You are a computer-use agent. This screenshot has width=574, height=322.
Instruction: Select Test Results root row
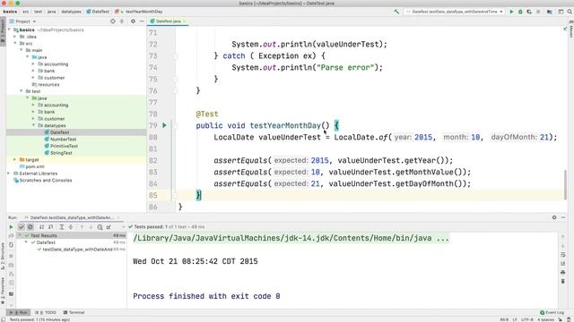(72, 235)
